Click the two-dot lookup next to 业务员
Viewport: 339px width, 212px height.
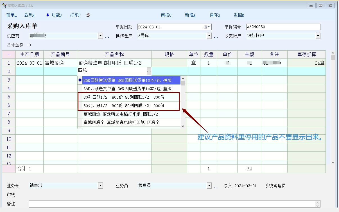tap(216, 186)
